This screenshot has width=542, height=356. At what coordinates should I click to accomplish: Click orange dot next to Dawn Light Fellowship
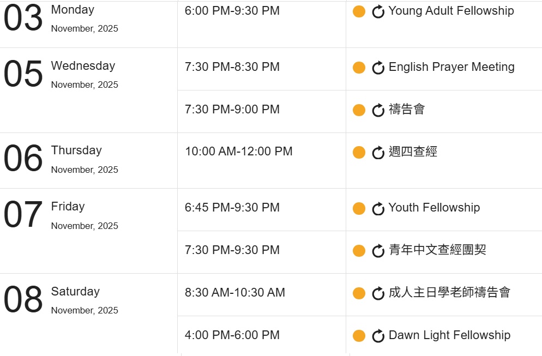point(359,336)
